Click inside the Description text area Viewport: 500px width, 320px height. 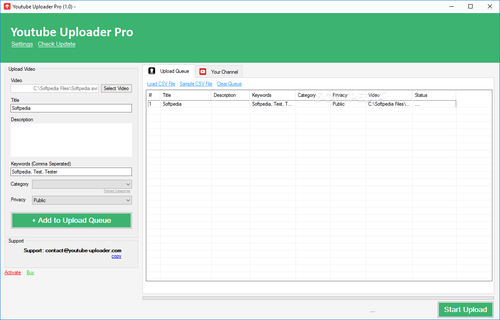[x=71, y=140]
